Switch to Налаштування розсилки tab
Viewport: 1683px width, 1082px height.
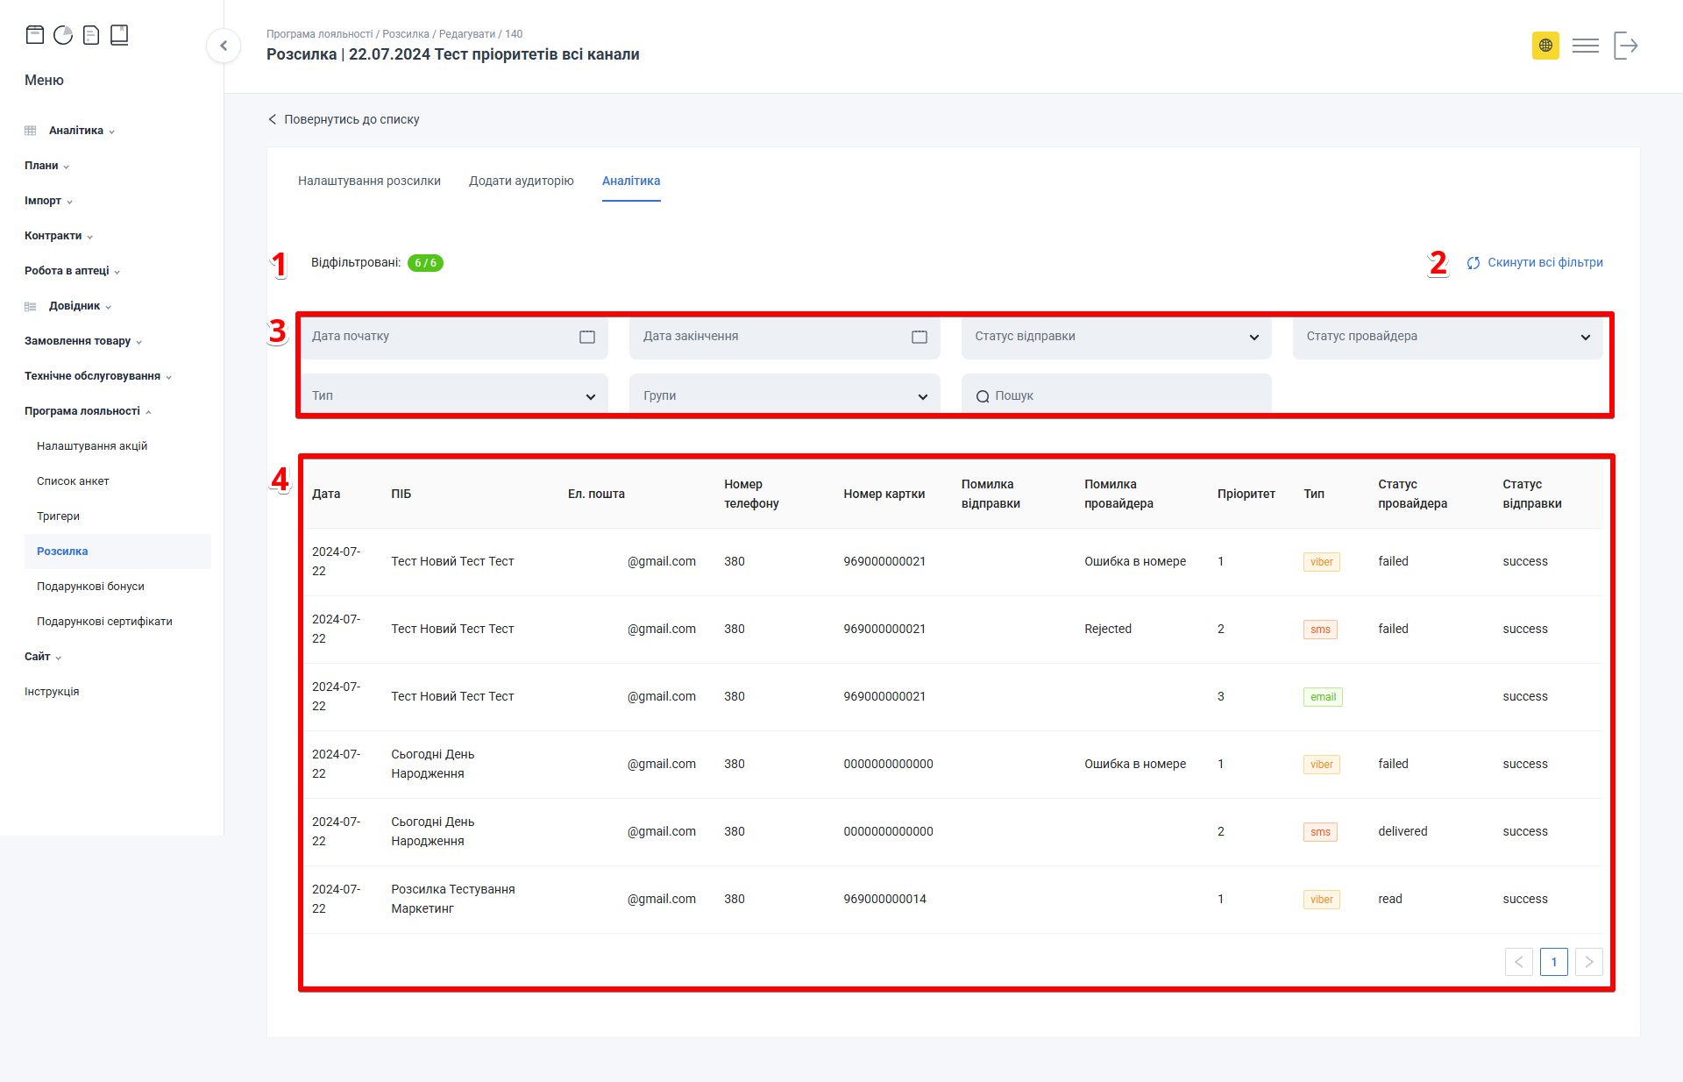(x=369, y=181)
